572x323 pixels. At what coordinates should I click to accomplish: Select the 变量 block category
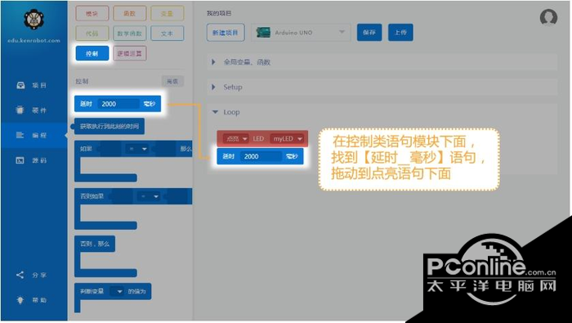[x=167, y=14]
